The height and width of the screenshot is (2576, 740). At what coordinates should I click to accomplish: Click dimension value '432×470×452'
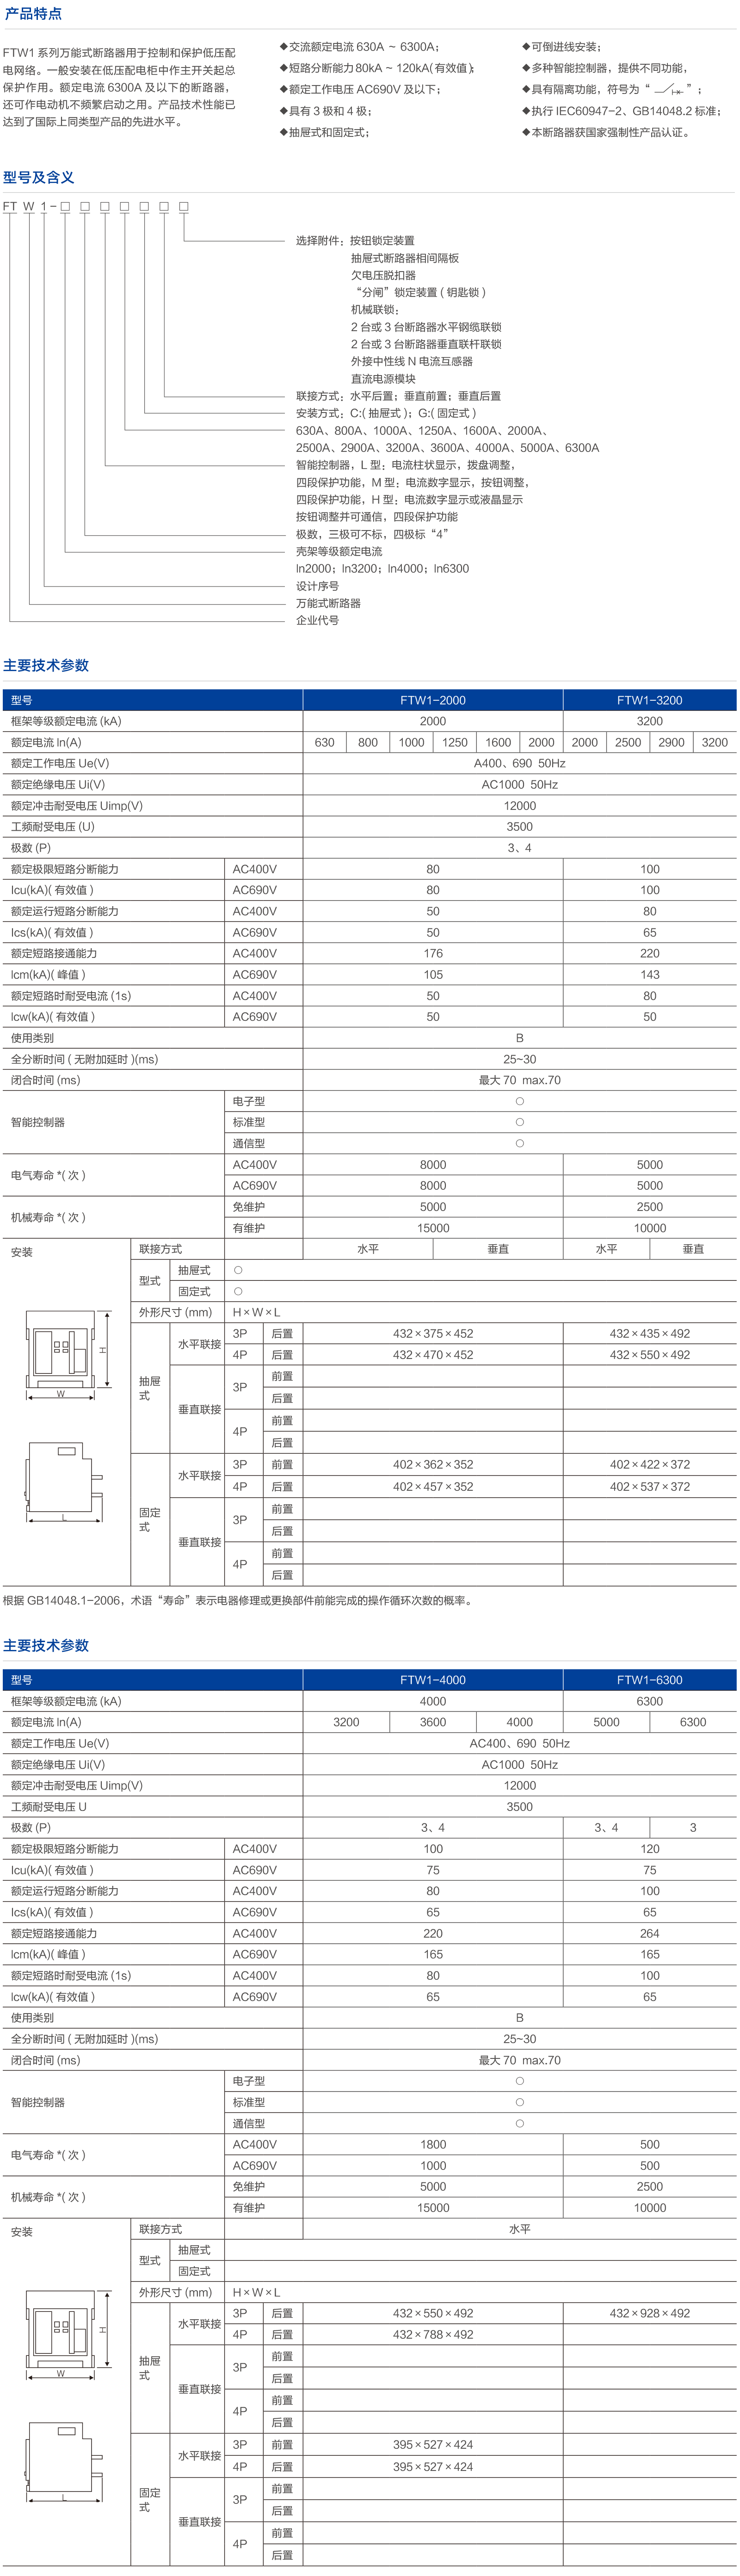click(x=433, y=1355)
